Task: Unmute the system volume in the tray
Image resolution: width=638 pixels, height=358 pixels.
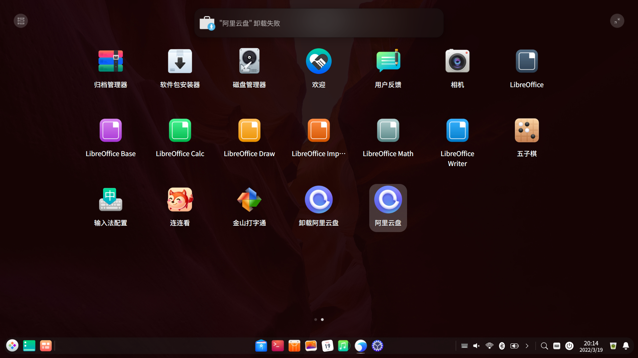Action: tap(477, 346)
